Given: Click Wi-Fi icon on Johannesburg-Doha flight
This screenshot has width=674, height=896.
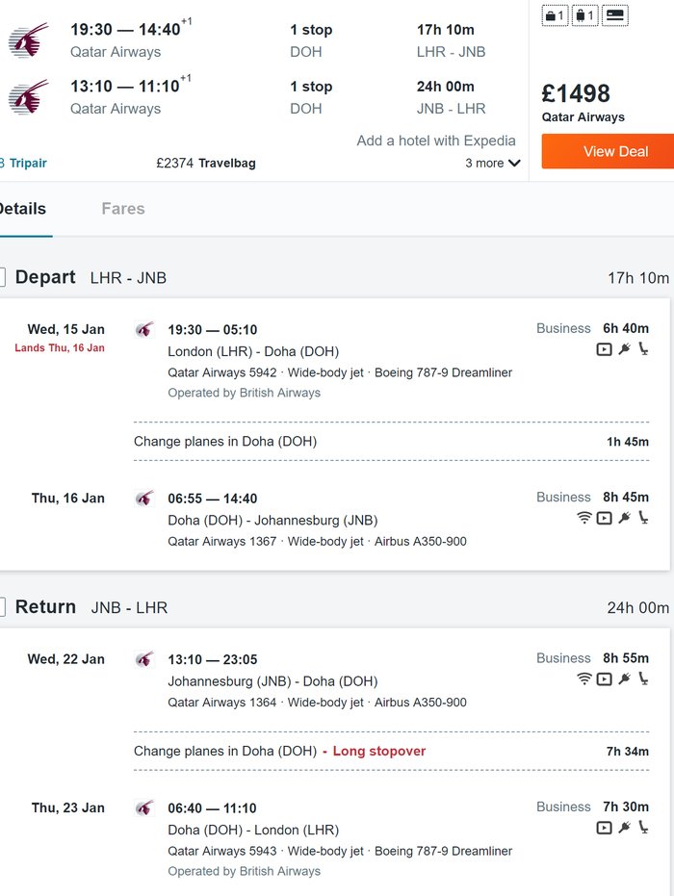Looking at the screenshot, I should pos(583,679).
